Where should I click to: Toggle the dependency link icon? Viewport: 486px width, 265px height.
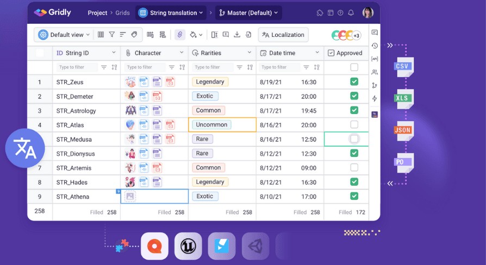click(x=180, y=35)
